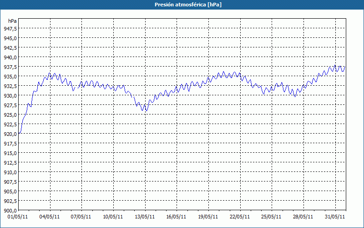Click the 905,0 y-axis label
Image resolution: width=364 pixels, height=228 pixels.
click(10, 192)
